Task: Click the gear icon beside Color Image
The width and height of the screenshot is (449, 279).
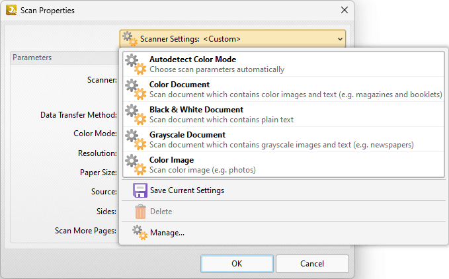Action: click(x=136, y=165)
